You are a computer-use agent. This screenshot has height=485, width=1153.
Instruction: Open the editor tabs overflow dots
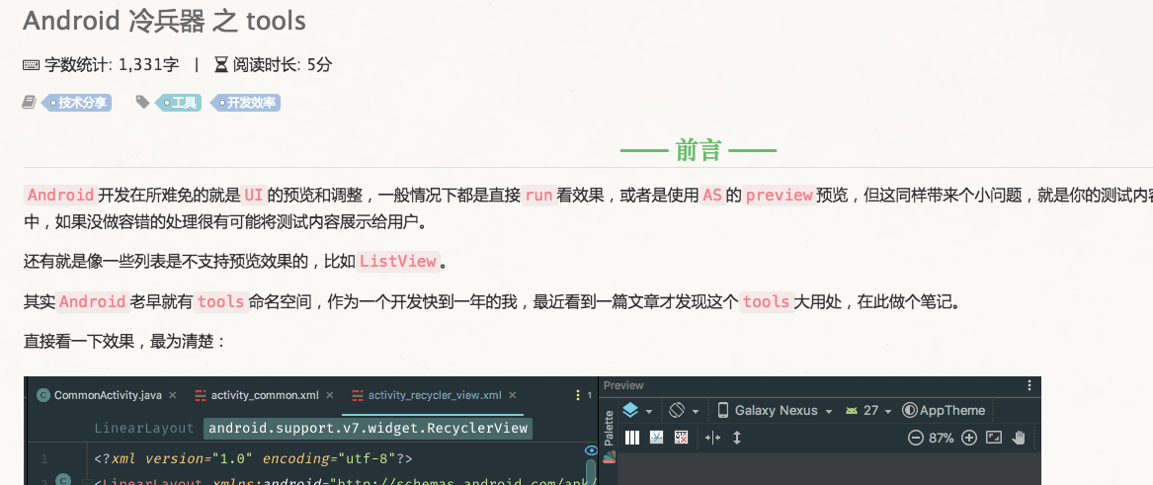click(x=579, y=395)
